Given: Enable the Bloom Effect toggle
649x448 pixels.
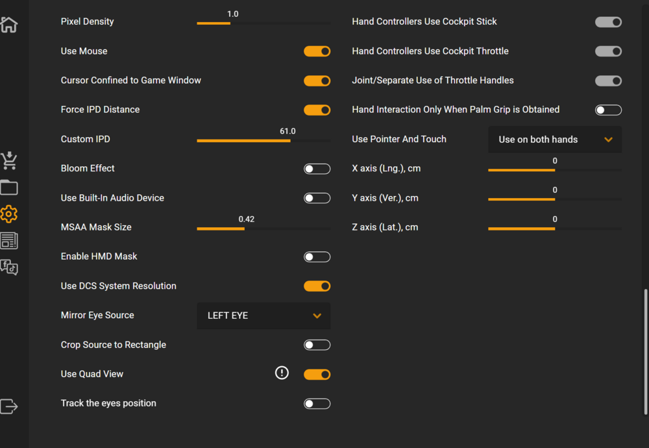Looking at the screenshot, I should click(x=317, y=169).
